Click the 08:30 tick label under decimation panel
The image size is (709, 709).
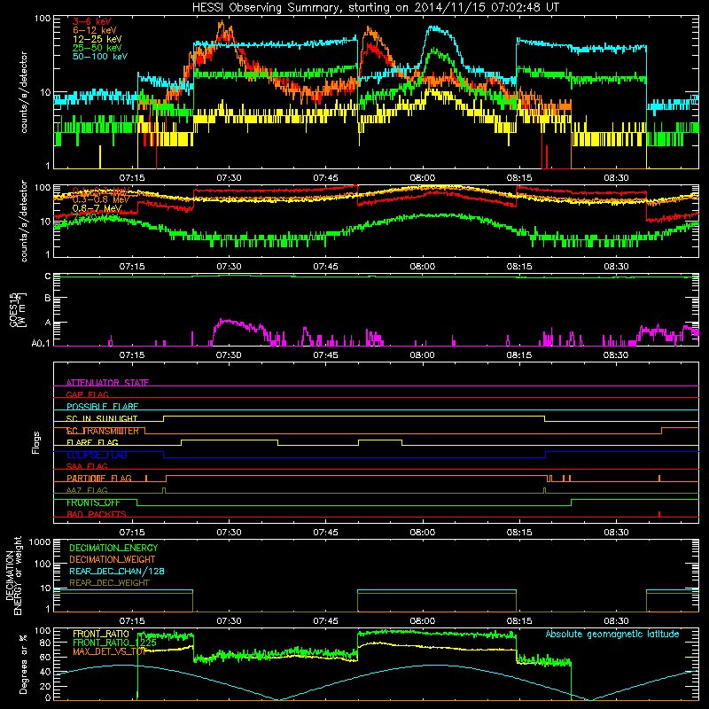[x=616, y=621]
